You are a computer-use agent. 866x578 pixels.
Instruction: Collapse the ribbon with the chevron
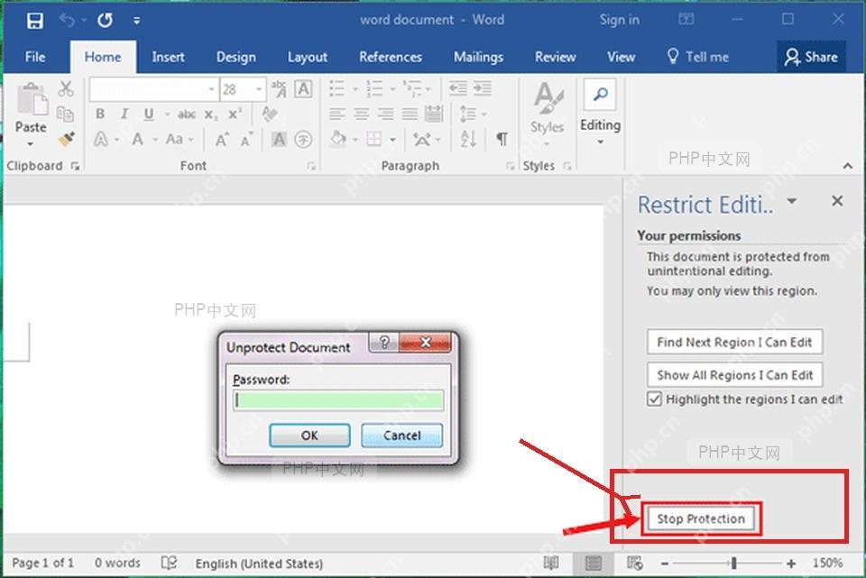[x=848, y=166]
